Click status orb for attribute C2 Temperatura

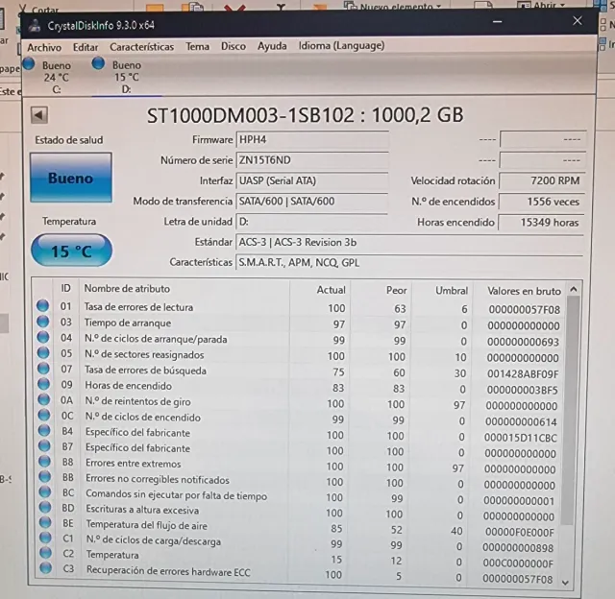click(43, 554)
